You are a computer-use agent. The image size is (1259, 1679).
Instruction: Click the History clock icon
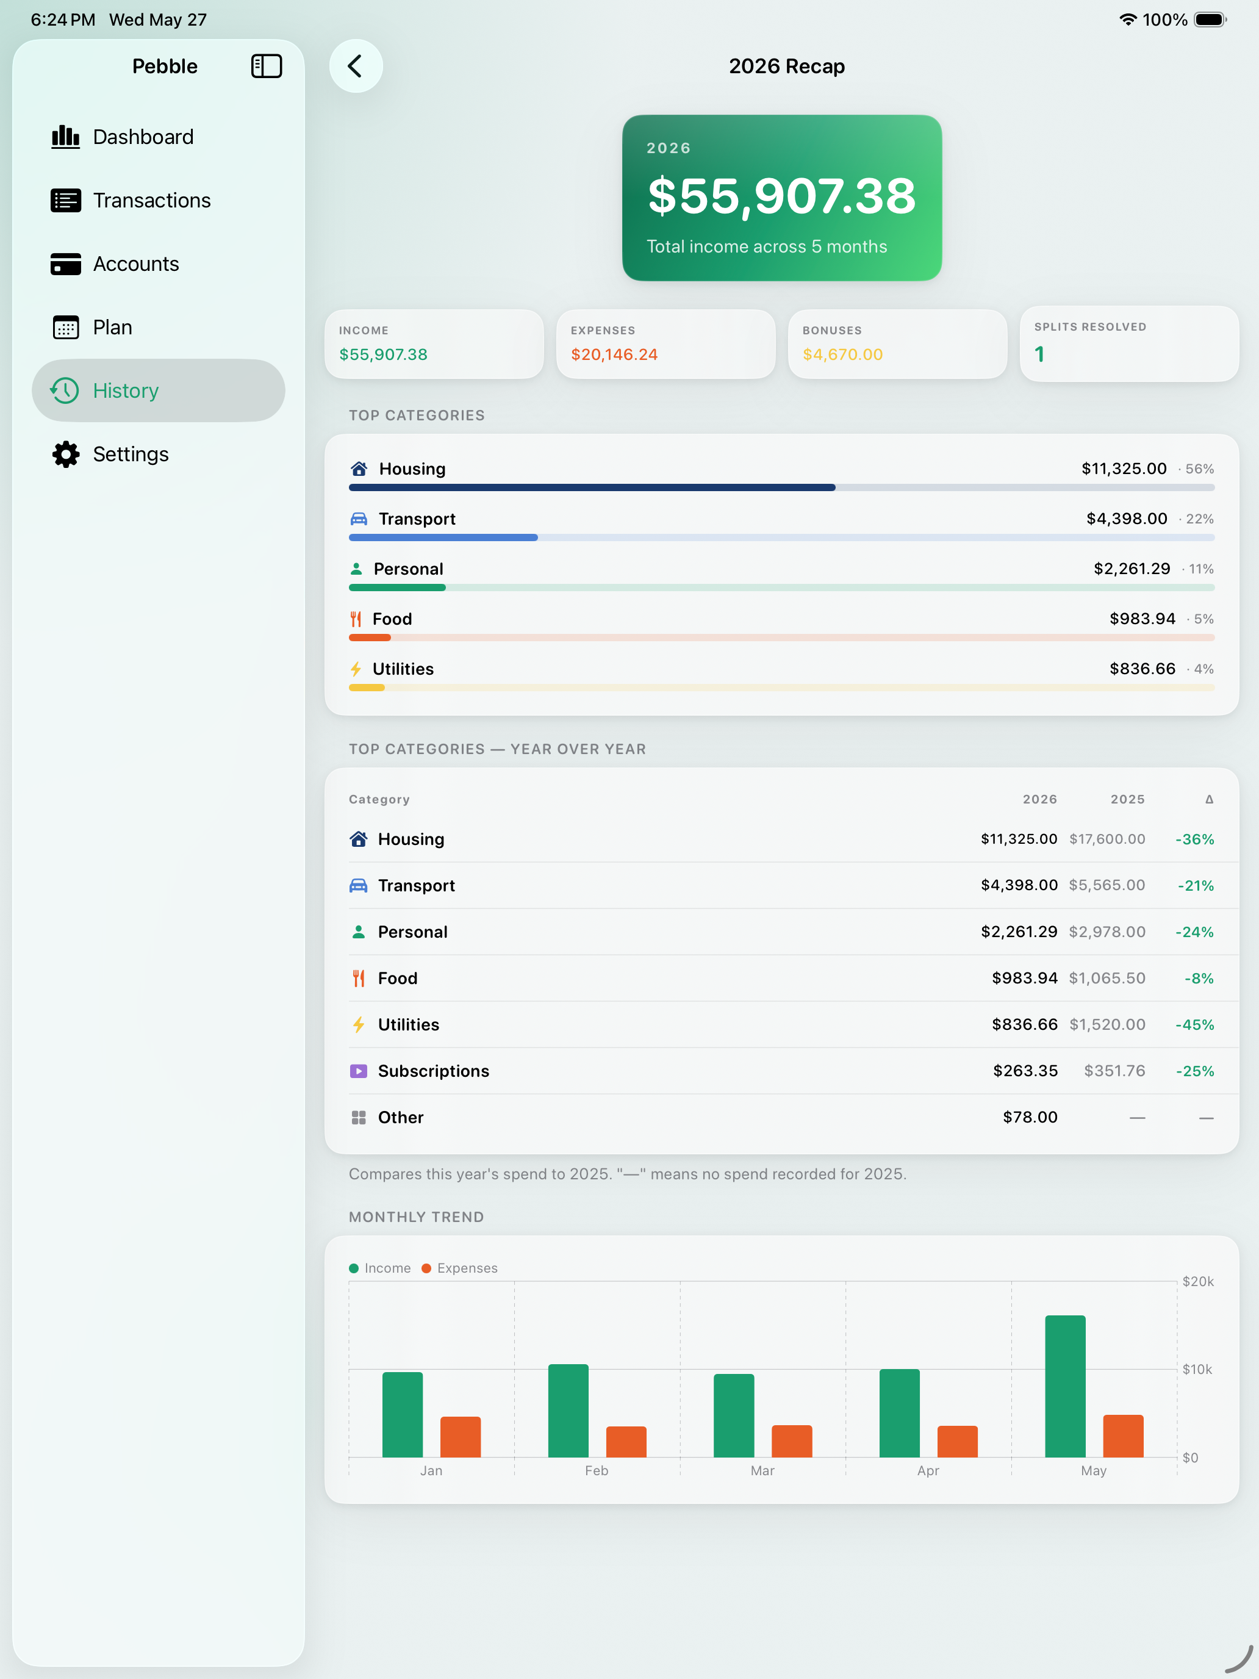pos(65,391)
